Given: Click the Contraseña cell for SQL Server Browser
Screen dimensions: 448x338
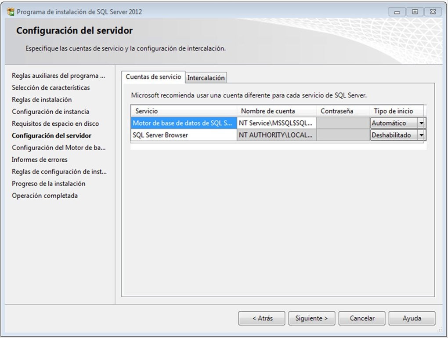Looking at the screenshot, I should click(x=342, y=134).
